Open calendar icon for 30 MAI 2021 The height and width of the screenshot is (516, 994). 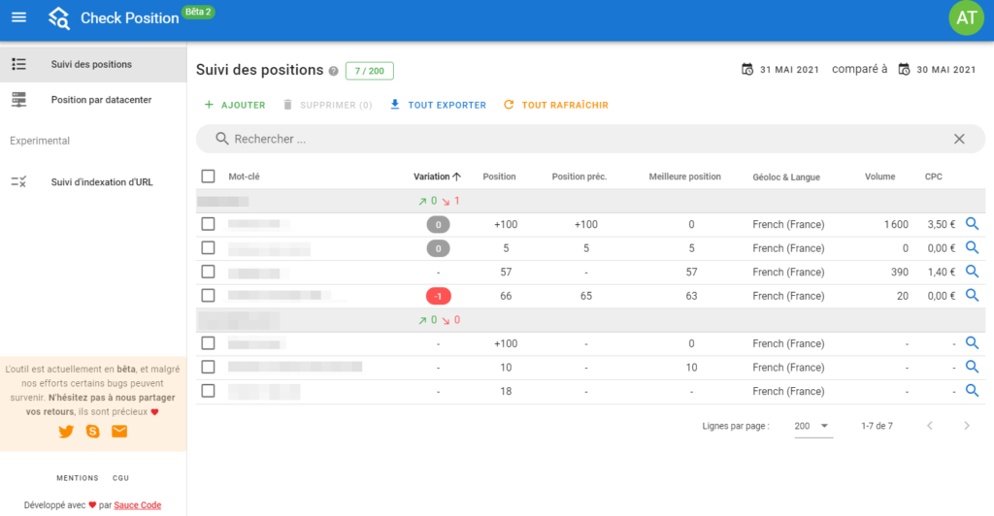click(904, 69)
